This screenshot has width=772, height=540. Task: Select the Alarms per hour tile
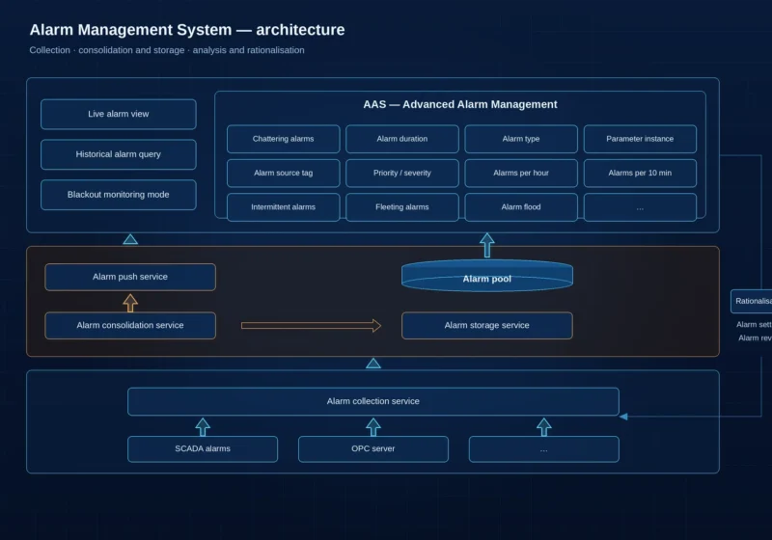pos(521,174)
